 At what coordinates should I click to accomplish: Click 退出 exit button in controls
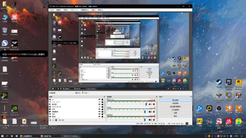tap(175, 116)
